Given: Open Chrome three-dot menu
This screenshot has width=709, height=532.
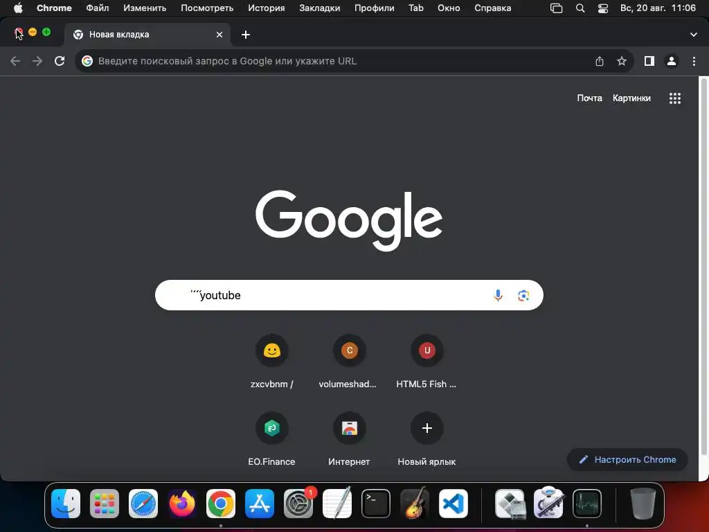Looking at the screenshot, I should 694,61.
